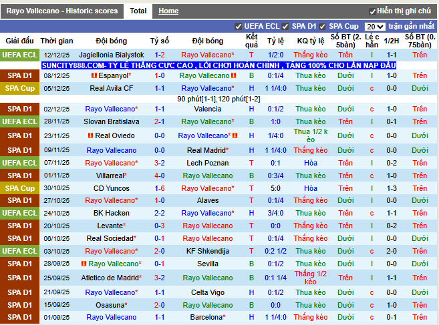The height and width of the screenshot is (325, 439).
Task: Click the CD Yuncos team name
Action: (x=112, y=188)
